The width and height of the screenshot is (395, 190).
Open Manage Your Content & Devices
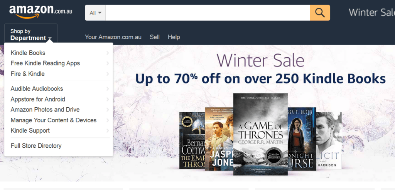click(53, 120)
